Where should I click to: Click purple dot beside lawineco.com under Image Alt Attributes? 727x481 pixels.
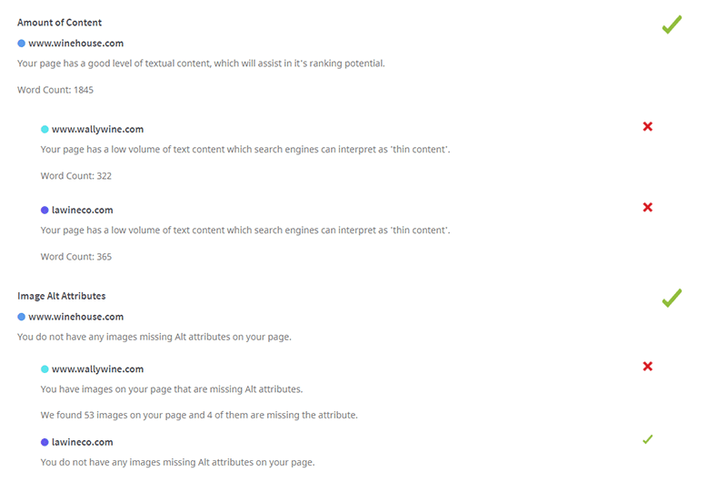[45, 443]
